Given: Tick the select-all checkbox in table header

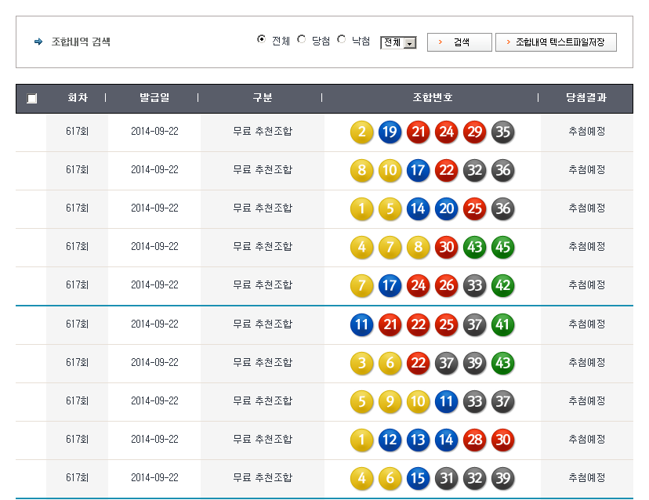Looking at the screenshot, I should click(31, 99).
